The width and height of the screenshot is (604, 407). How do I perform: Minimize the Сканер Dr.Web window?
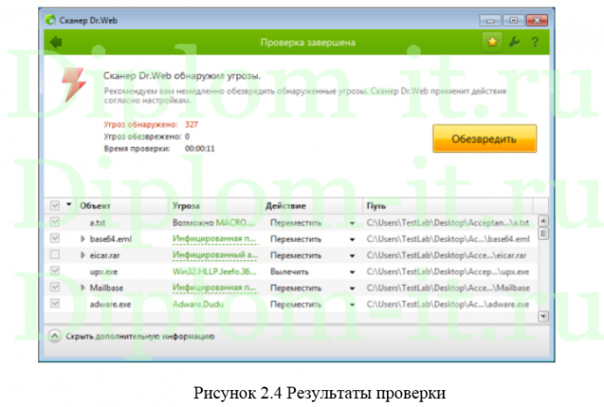[490, 20]
